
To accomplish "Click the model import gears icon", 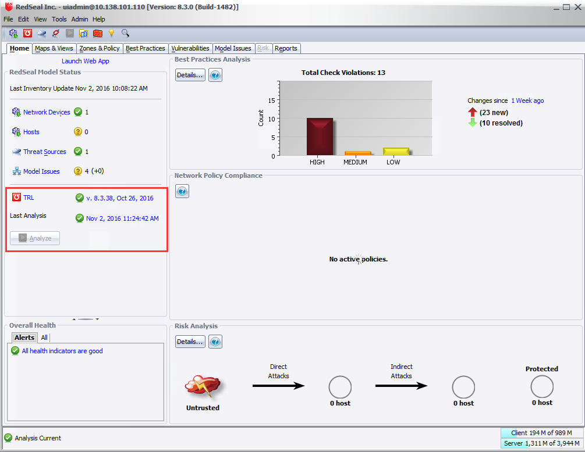I will tap(13, 33).
